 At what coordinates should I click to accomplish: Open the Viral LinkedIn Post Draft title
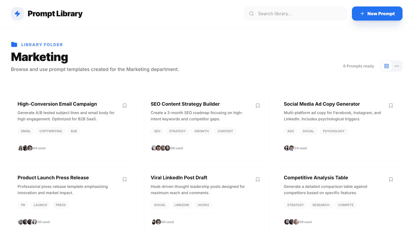(x=179, y=178)
